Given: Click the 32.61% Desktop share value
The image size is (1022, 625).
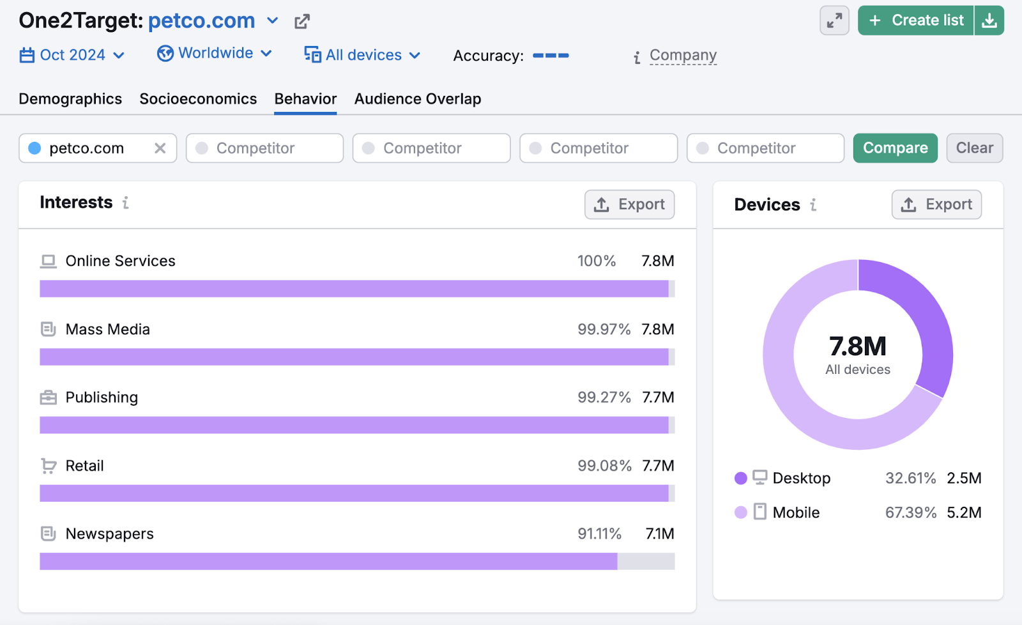Looking at the screenshot, I should [910, 478].
